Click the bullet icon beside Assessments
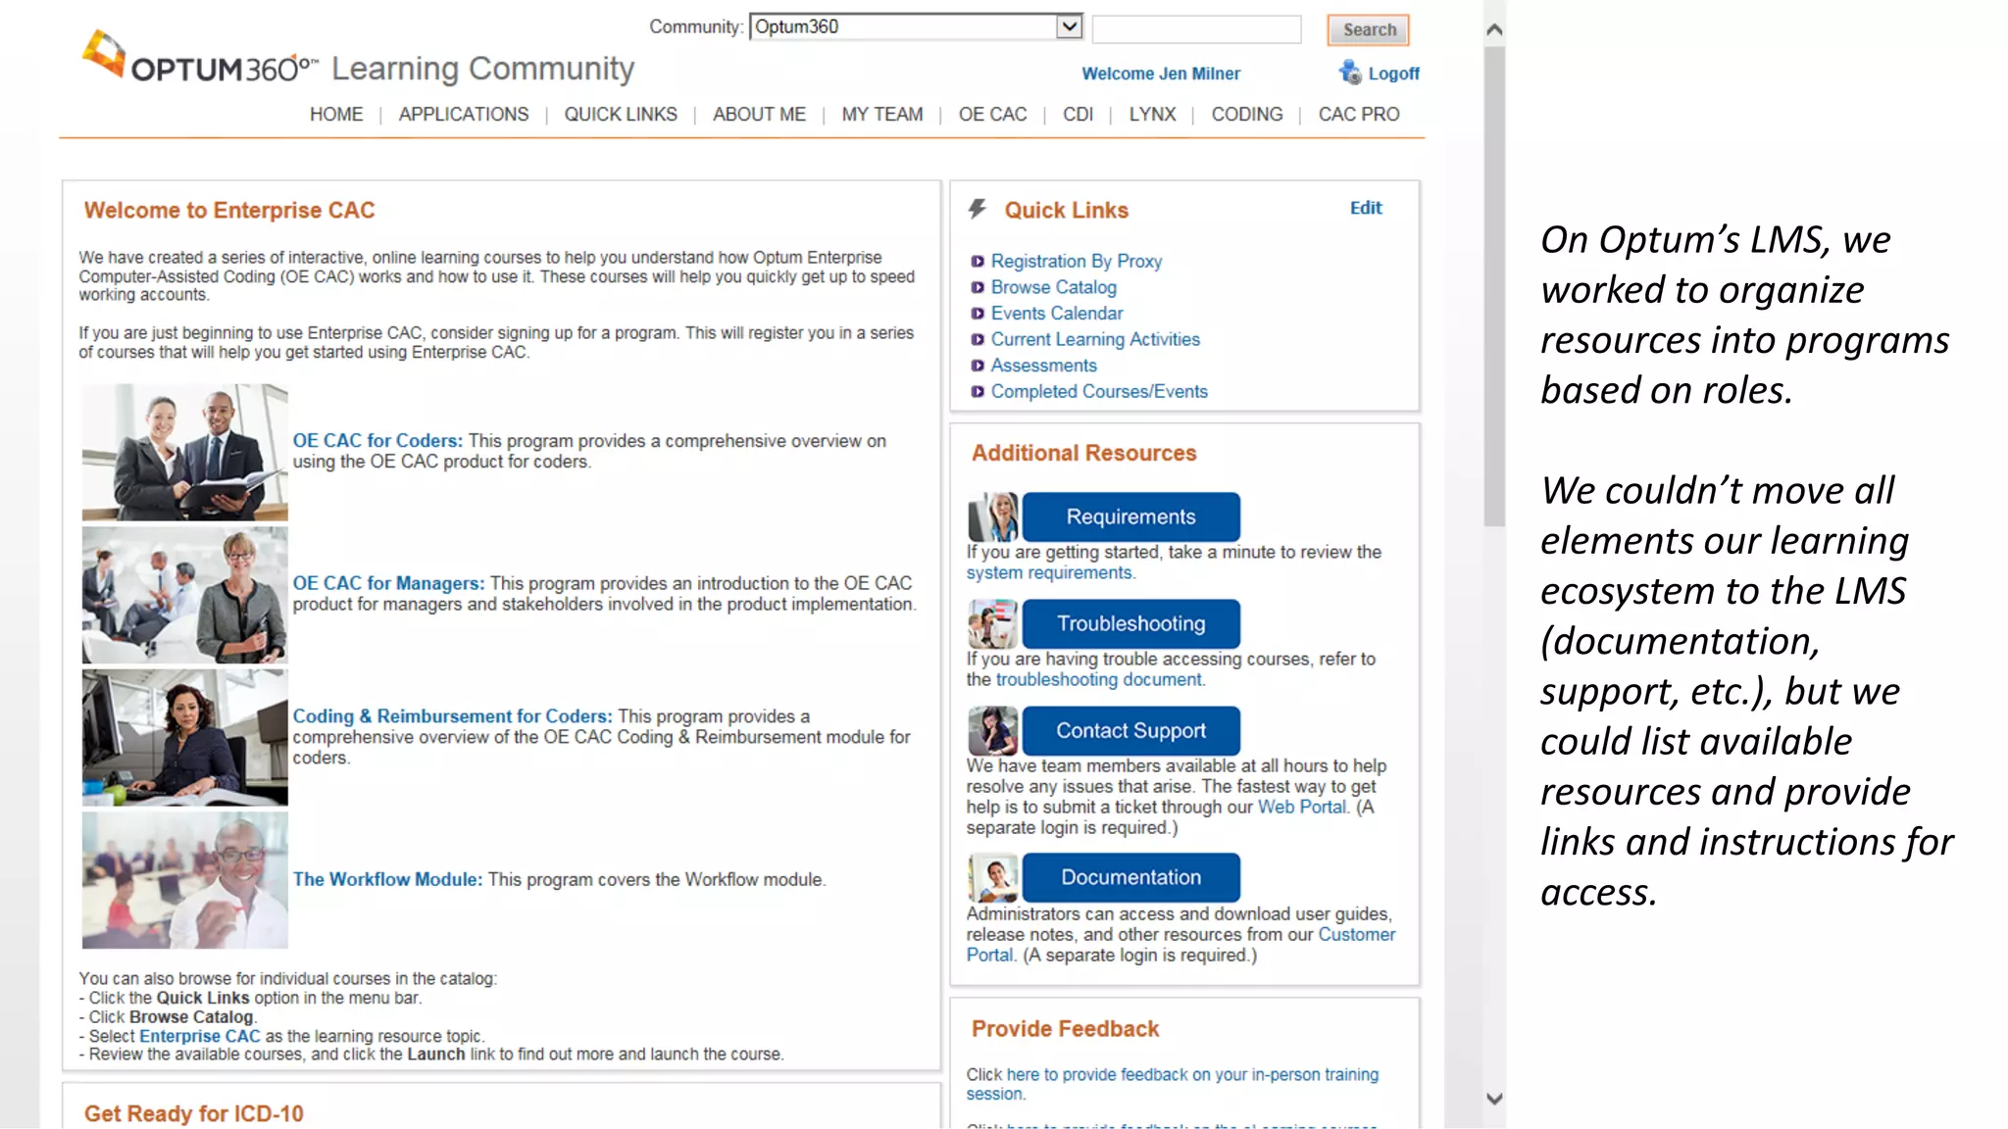2008x1129 pixels. [978, 366]
